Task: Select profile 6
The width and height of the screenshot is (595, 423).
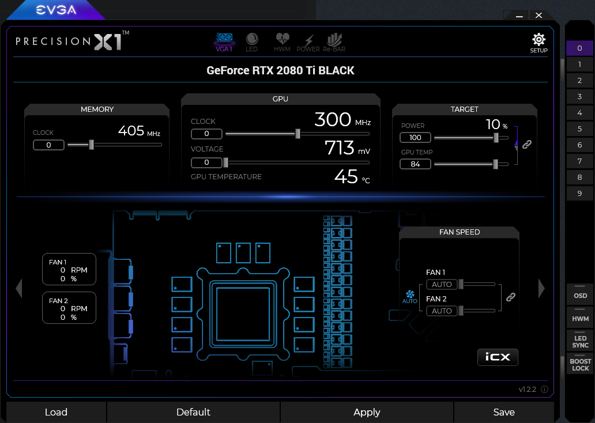Action: coord(579,145)
